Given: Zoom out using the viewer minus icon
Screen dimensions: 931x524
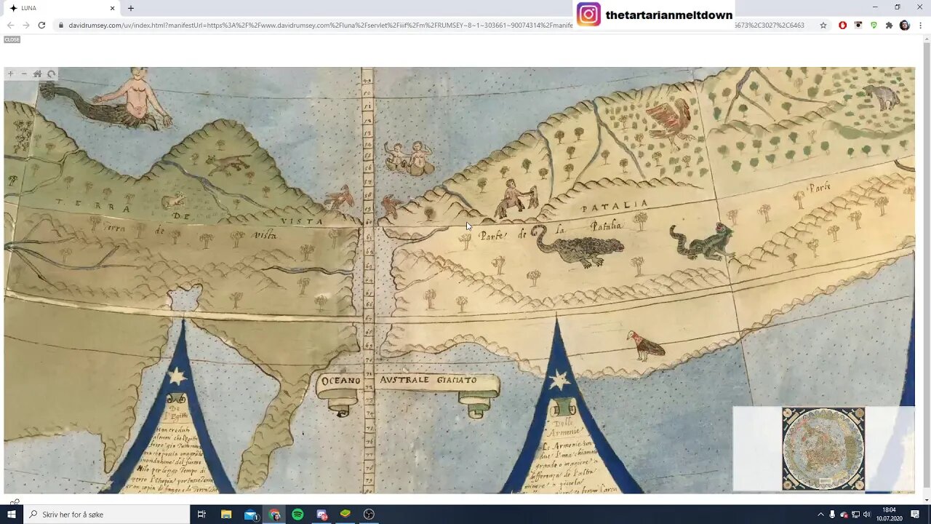Looking at the screenshot, I should click(24, 74).
